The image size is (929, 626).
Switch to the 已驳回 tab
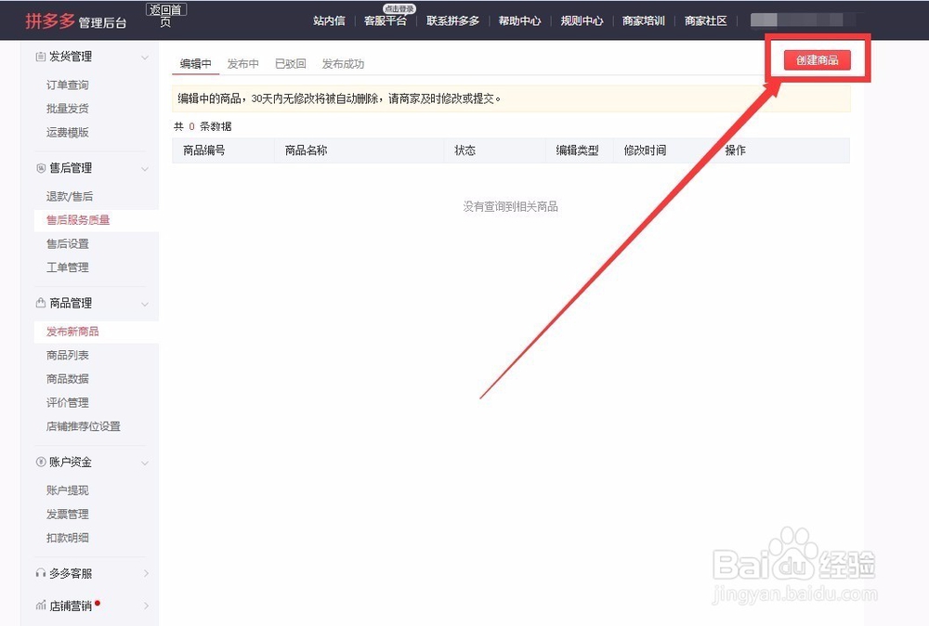pos(290,63)
